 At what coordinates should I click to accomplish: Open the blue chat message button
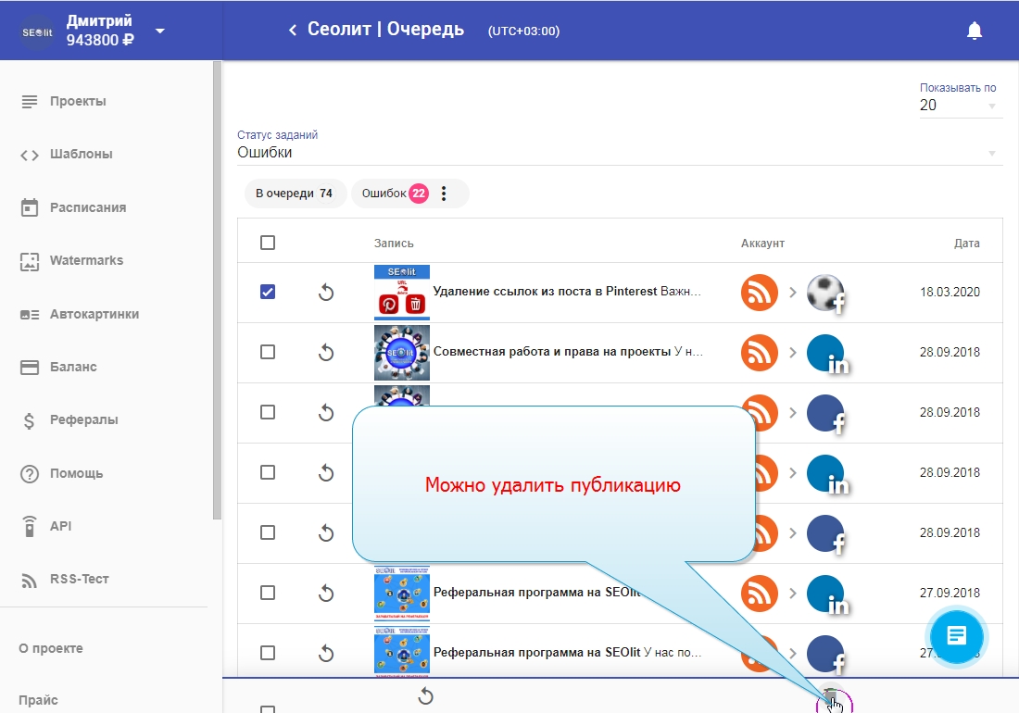click(x=957, y=635)
